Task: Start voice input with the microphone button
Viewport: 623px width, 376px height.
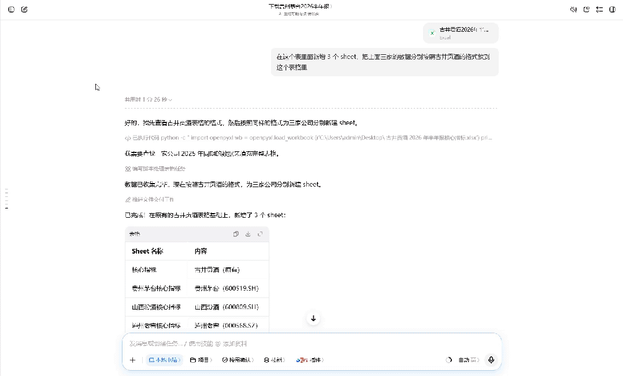Action: (x=491, y=360)
